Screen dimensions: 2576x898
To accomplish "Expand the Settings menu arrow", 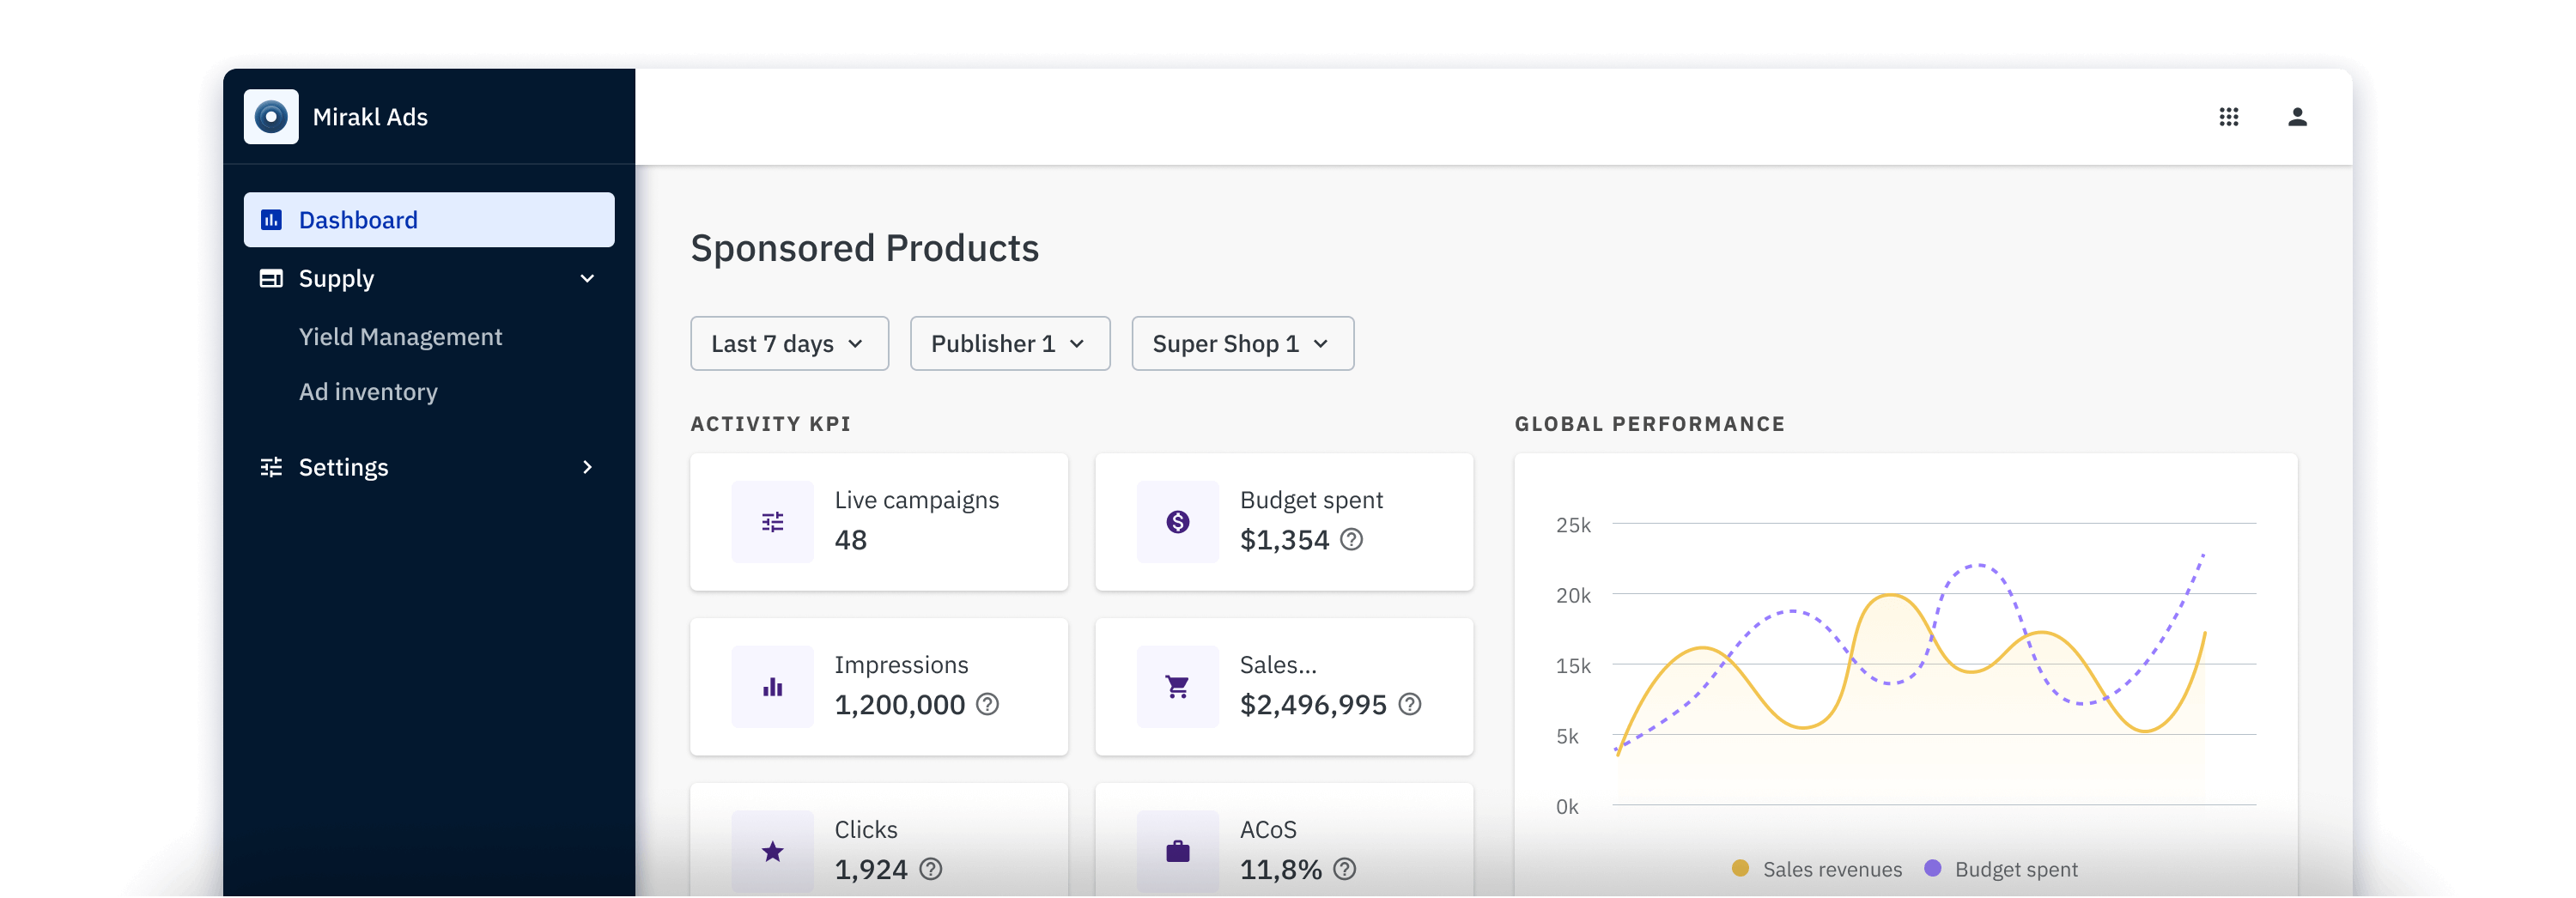I will pyautogui.click(x=587, y=467).
